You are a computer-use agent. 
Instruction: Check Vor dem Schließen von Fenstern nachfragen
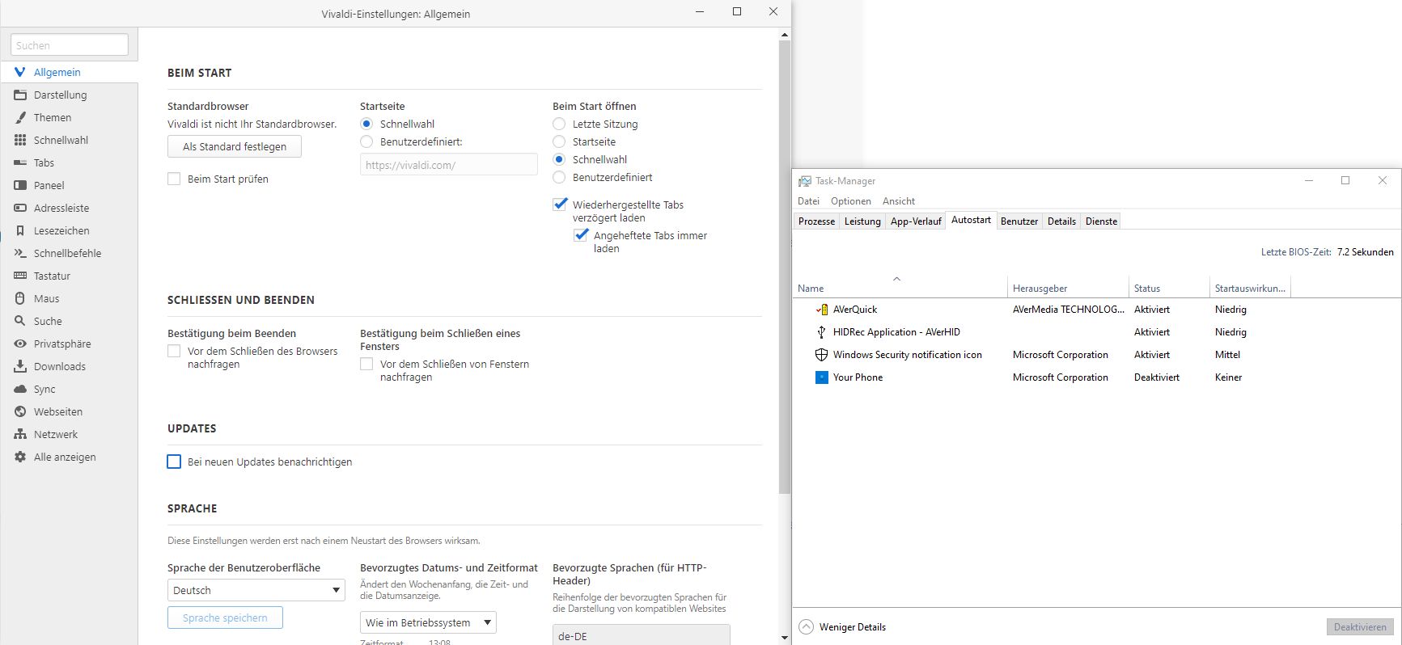(x=366, y=364)
